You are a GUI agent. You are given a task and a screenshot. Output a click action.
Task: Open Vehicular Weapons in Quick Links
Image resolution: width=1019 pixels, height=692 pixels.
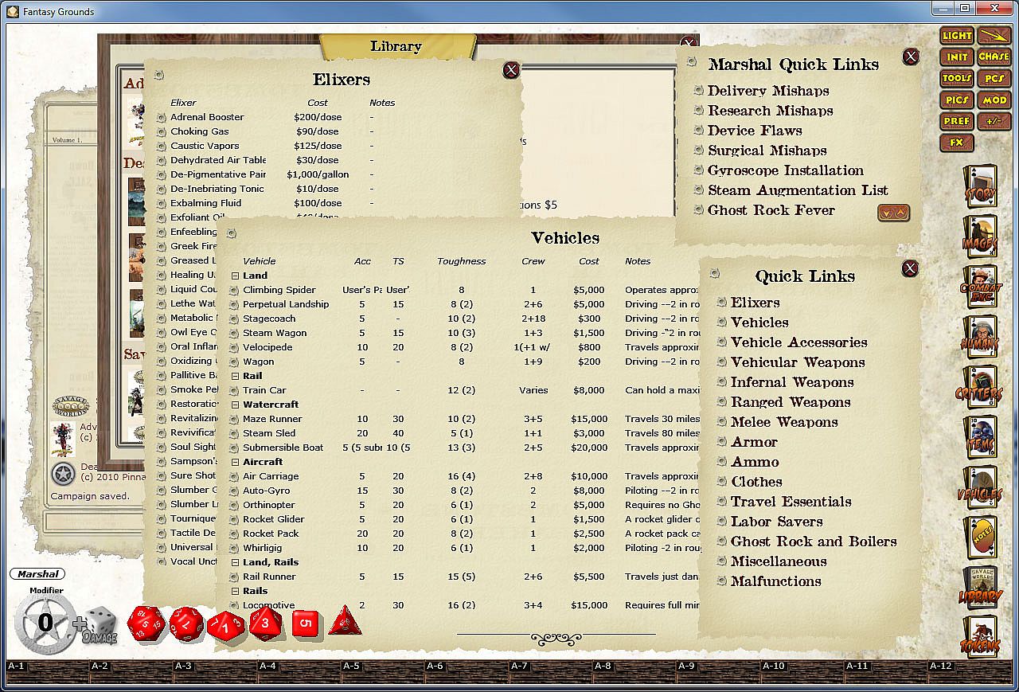coord(798,362)
